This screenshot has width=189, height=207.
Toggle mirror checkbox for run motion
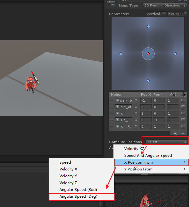pos(183,113)
